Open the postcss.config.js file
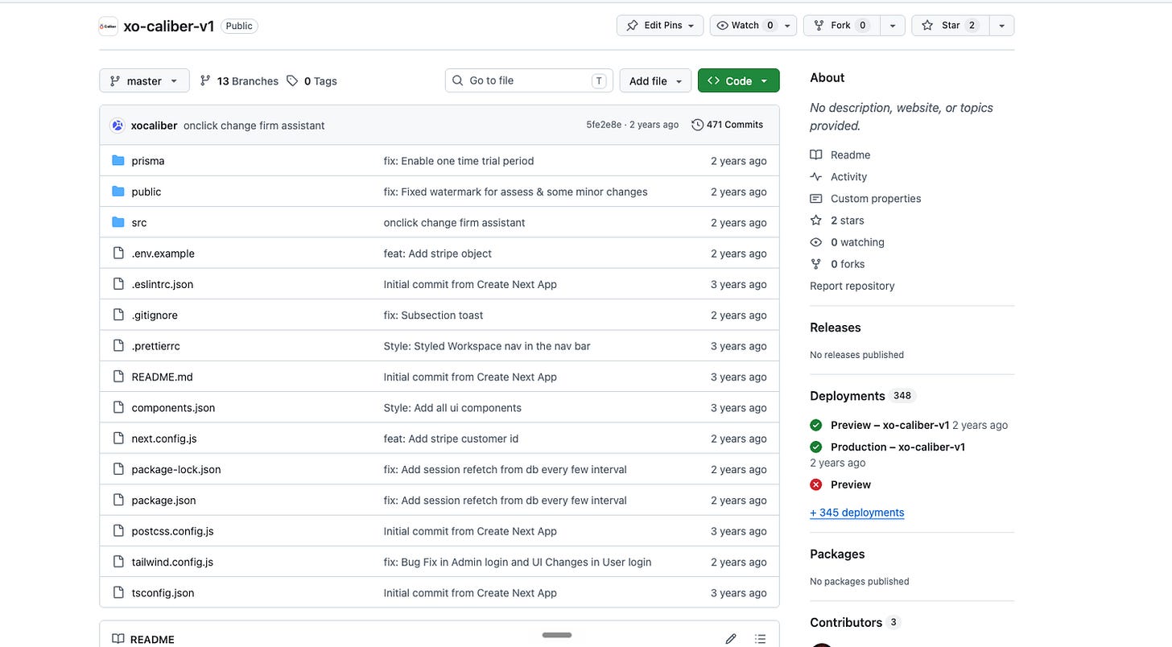Viewport: 1172px width, 647px height. tap(172, 531)
